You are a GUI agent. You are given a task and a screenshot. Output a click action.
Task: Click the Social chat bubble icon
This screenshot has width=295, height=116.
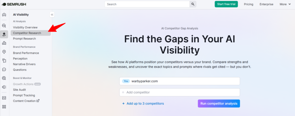(4, 69)
